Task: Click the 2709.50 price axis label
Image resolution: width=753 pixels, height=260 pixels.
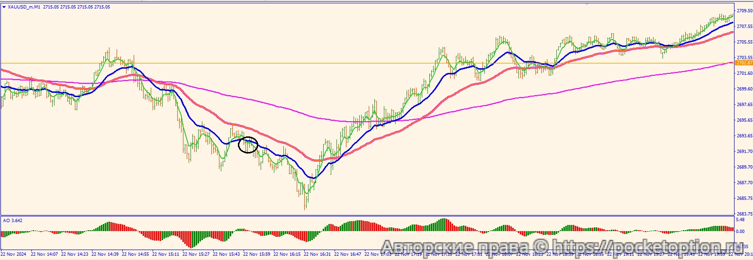Action: [x=743, y=11]
